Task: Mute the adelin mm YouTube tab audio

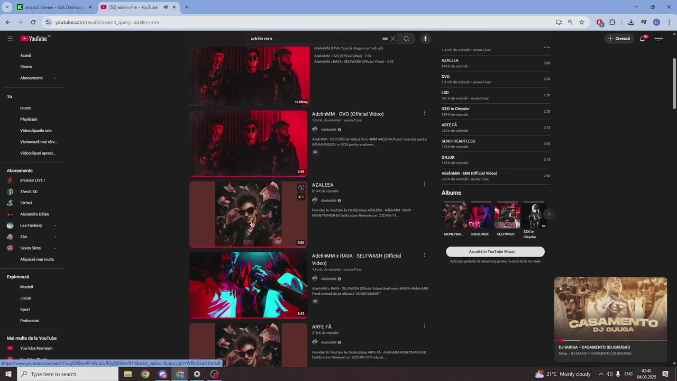Action: [166, 7]
